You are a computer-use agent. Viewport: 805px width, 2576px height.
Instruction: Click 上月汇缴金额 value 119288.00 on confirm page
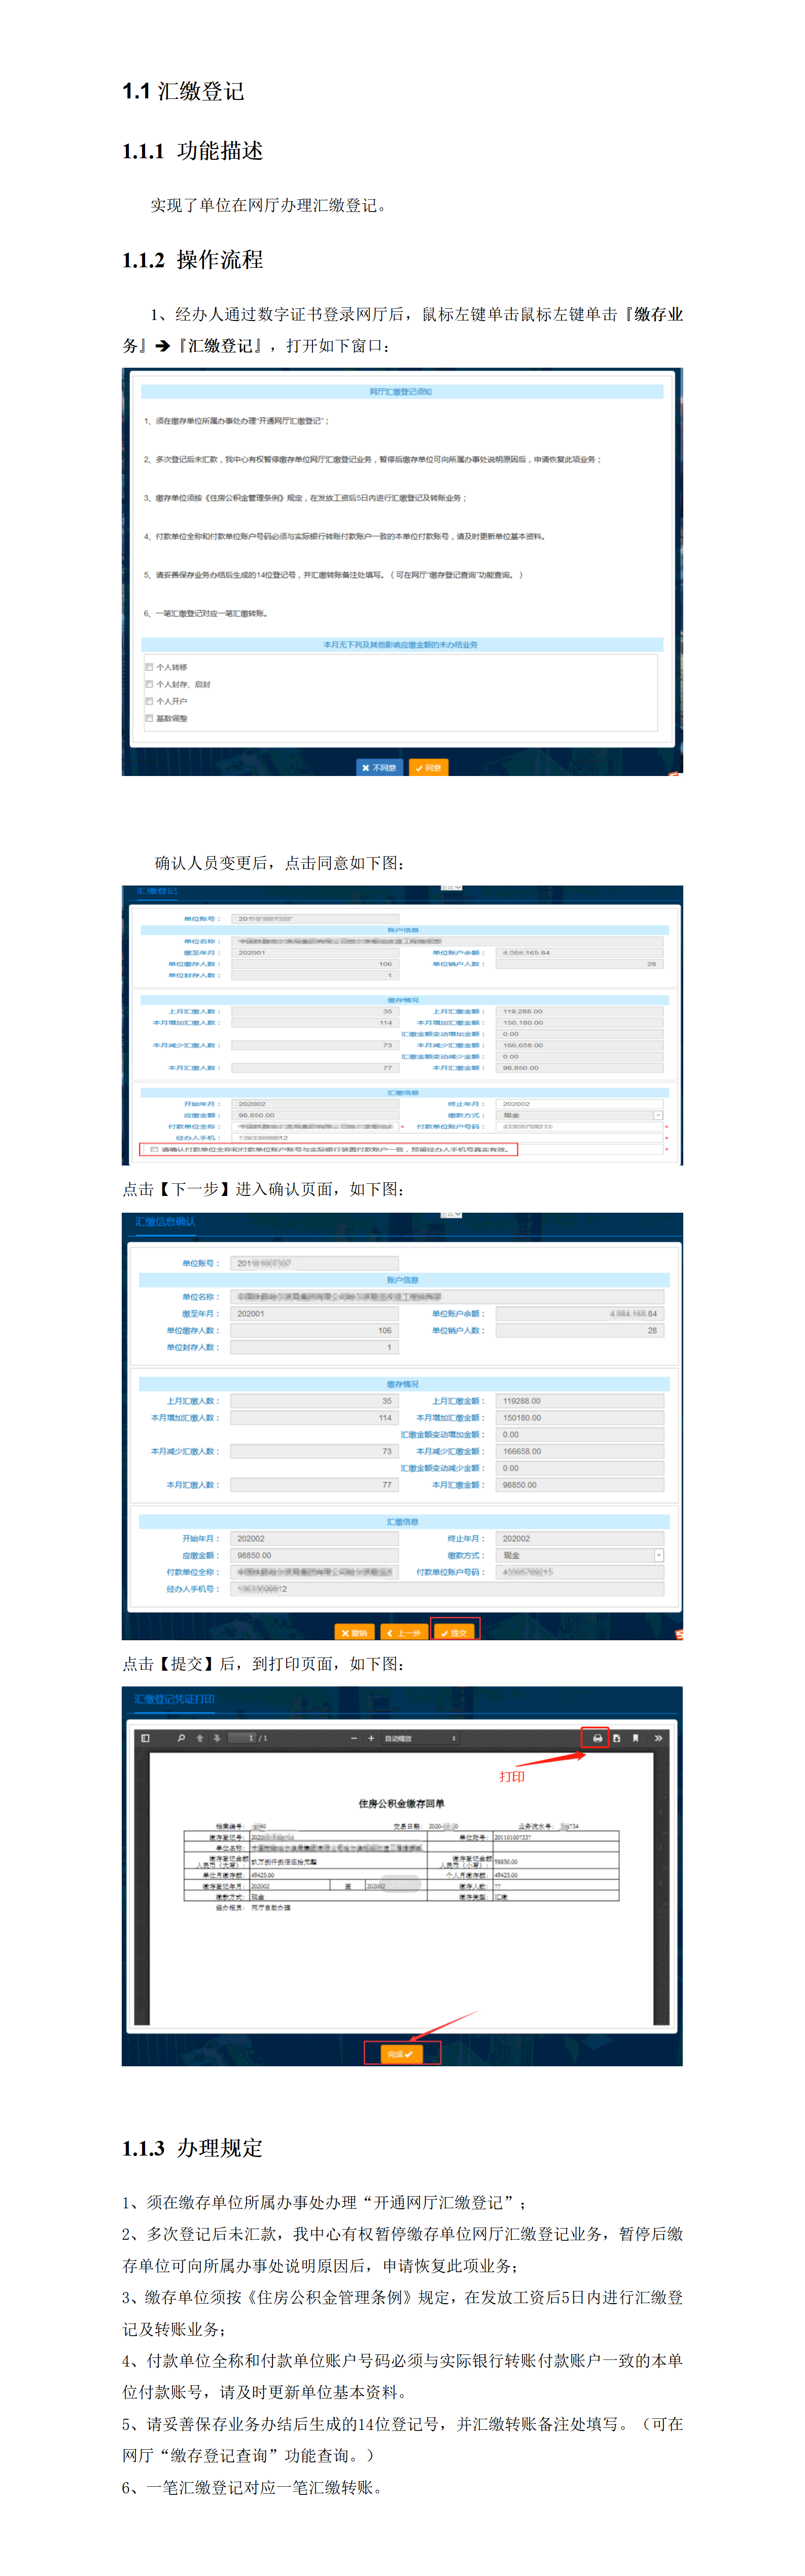[x=580, y=1401]
